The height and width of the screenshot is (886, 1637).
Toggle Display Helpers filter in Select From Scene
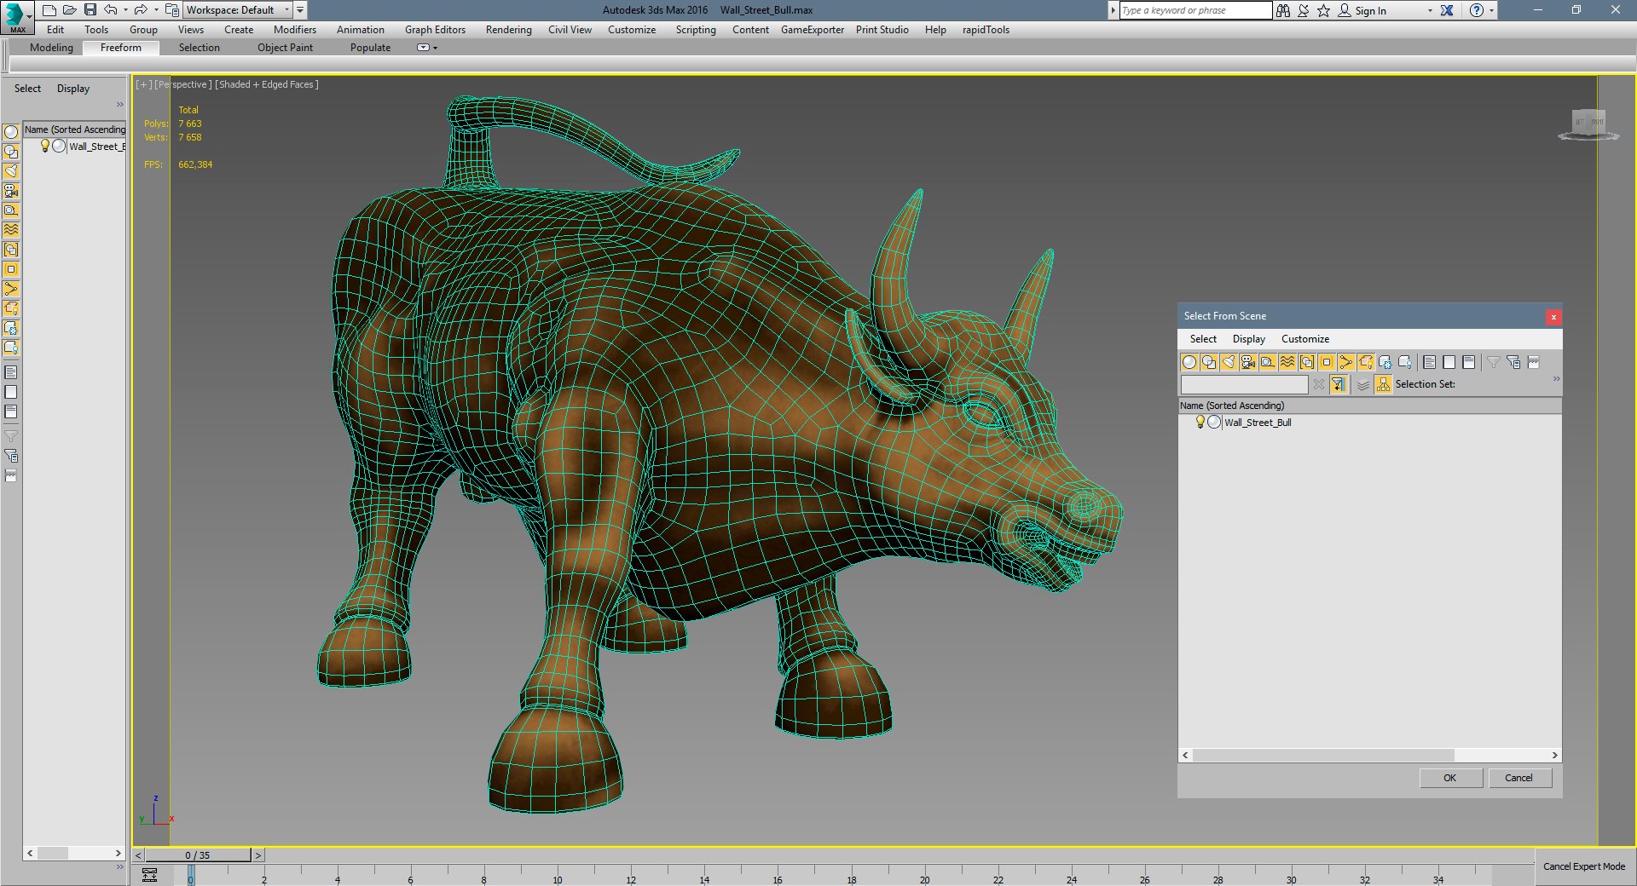pyautogui.click(x=1268, y=362)
